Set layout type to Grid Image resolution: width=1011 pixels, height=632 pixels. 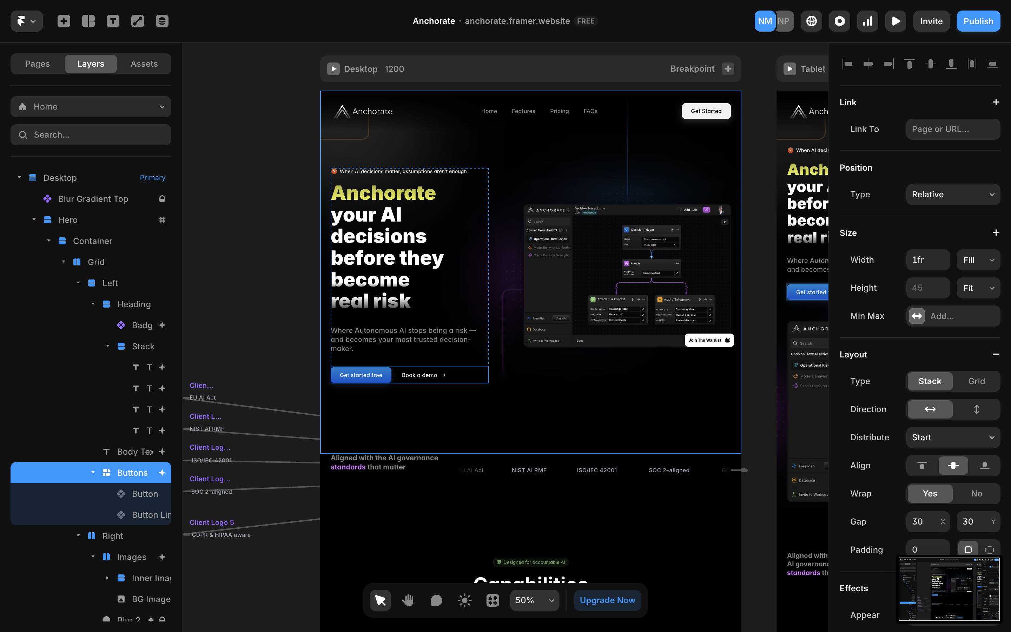976,381
